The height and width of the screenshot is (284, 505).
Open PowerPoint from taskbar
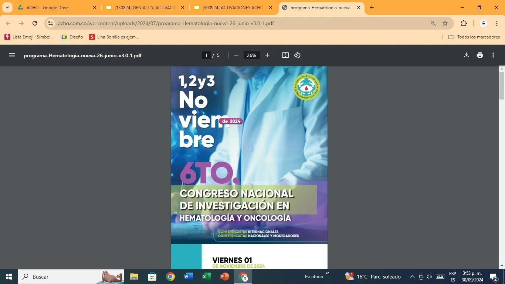(x=224, y=277)
